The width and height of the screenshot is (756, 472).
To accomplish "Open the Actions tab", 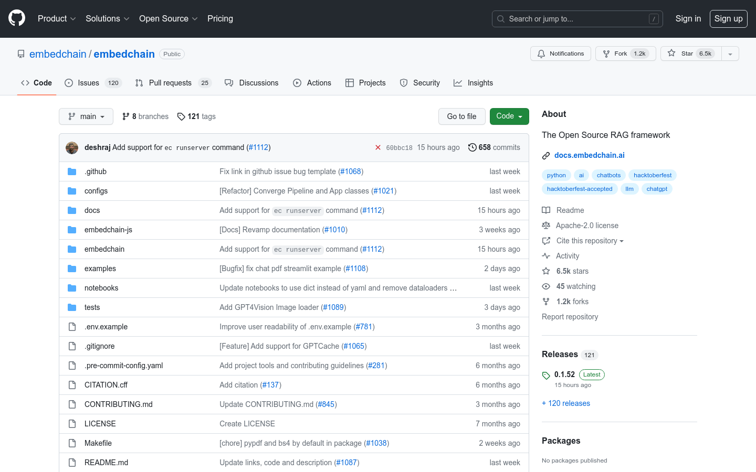I will pyautogui.click(x=312, y=83).
